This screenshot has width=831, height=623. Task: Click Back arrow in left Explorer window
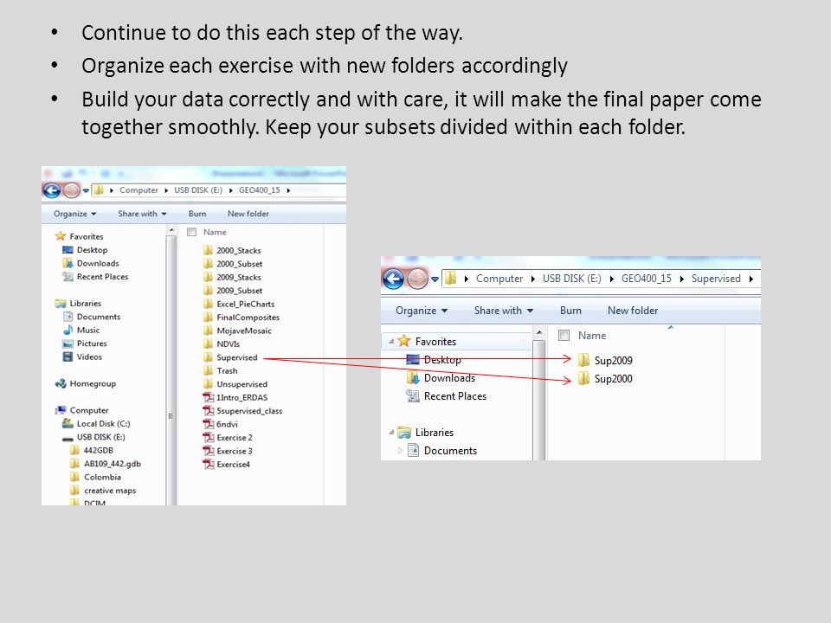pyautogui.click(x=52, y=190)
